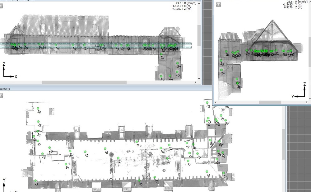Select scan marker 19 in the plan view
Image resolution: width=311 pixels, height=192 pixels.
coord(86,151)
